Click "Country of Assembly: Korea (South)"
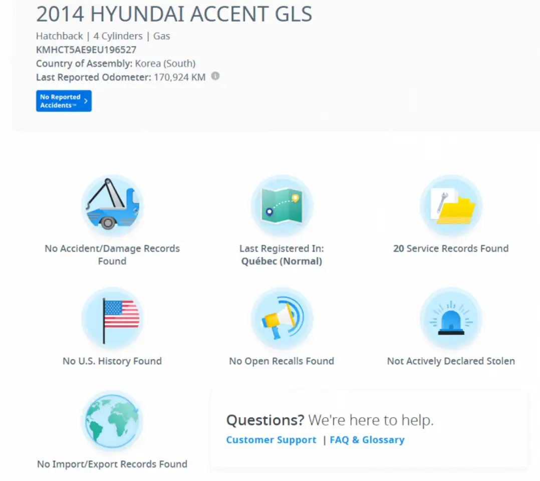 tap(116, 64)
